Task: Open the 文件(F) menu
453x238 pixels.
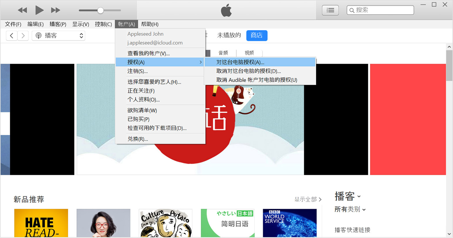Action: point(13,24)
